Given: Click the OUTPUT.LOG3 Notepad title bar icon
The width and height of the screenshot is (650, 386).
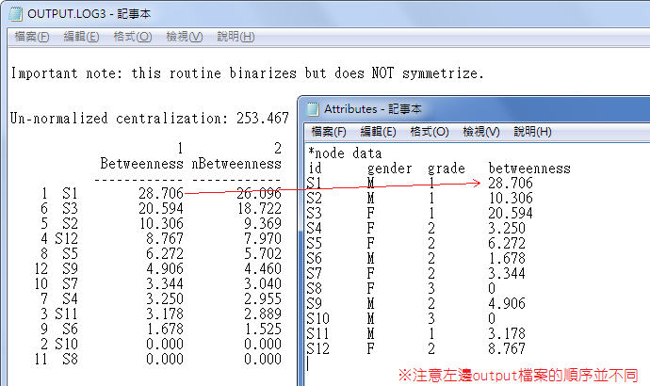Looking at the screenshot, I should point(16,14).
